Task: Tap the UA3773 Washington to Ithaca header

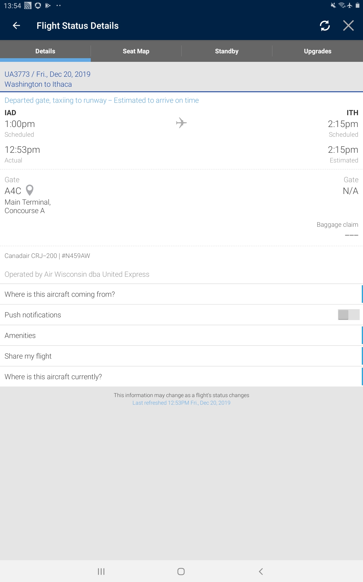Action: 47,79
